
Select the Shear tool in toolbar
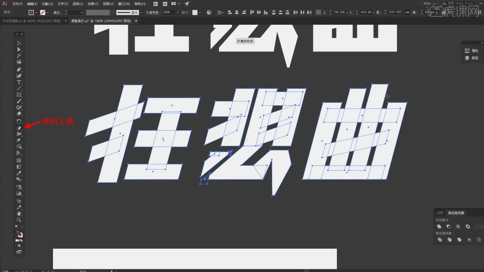(x=19, y=128)
